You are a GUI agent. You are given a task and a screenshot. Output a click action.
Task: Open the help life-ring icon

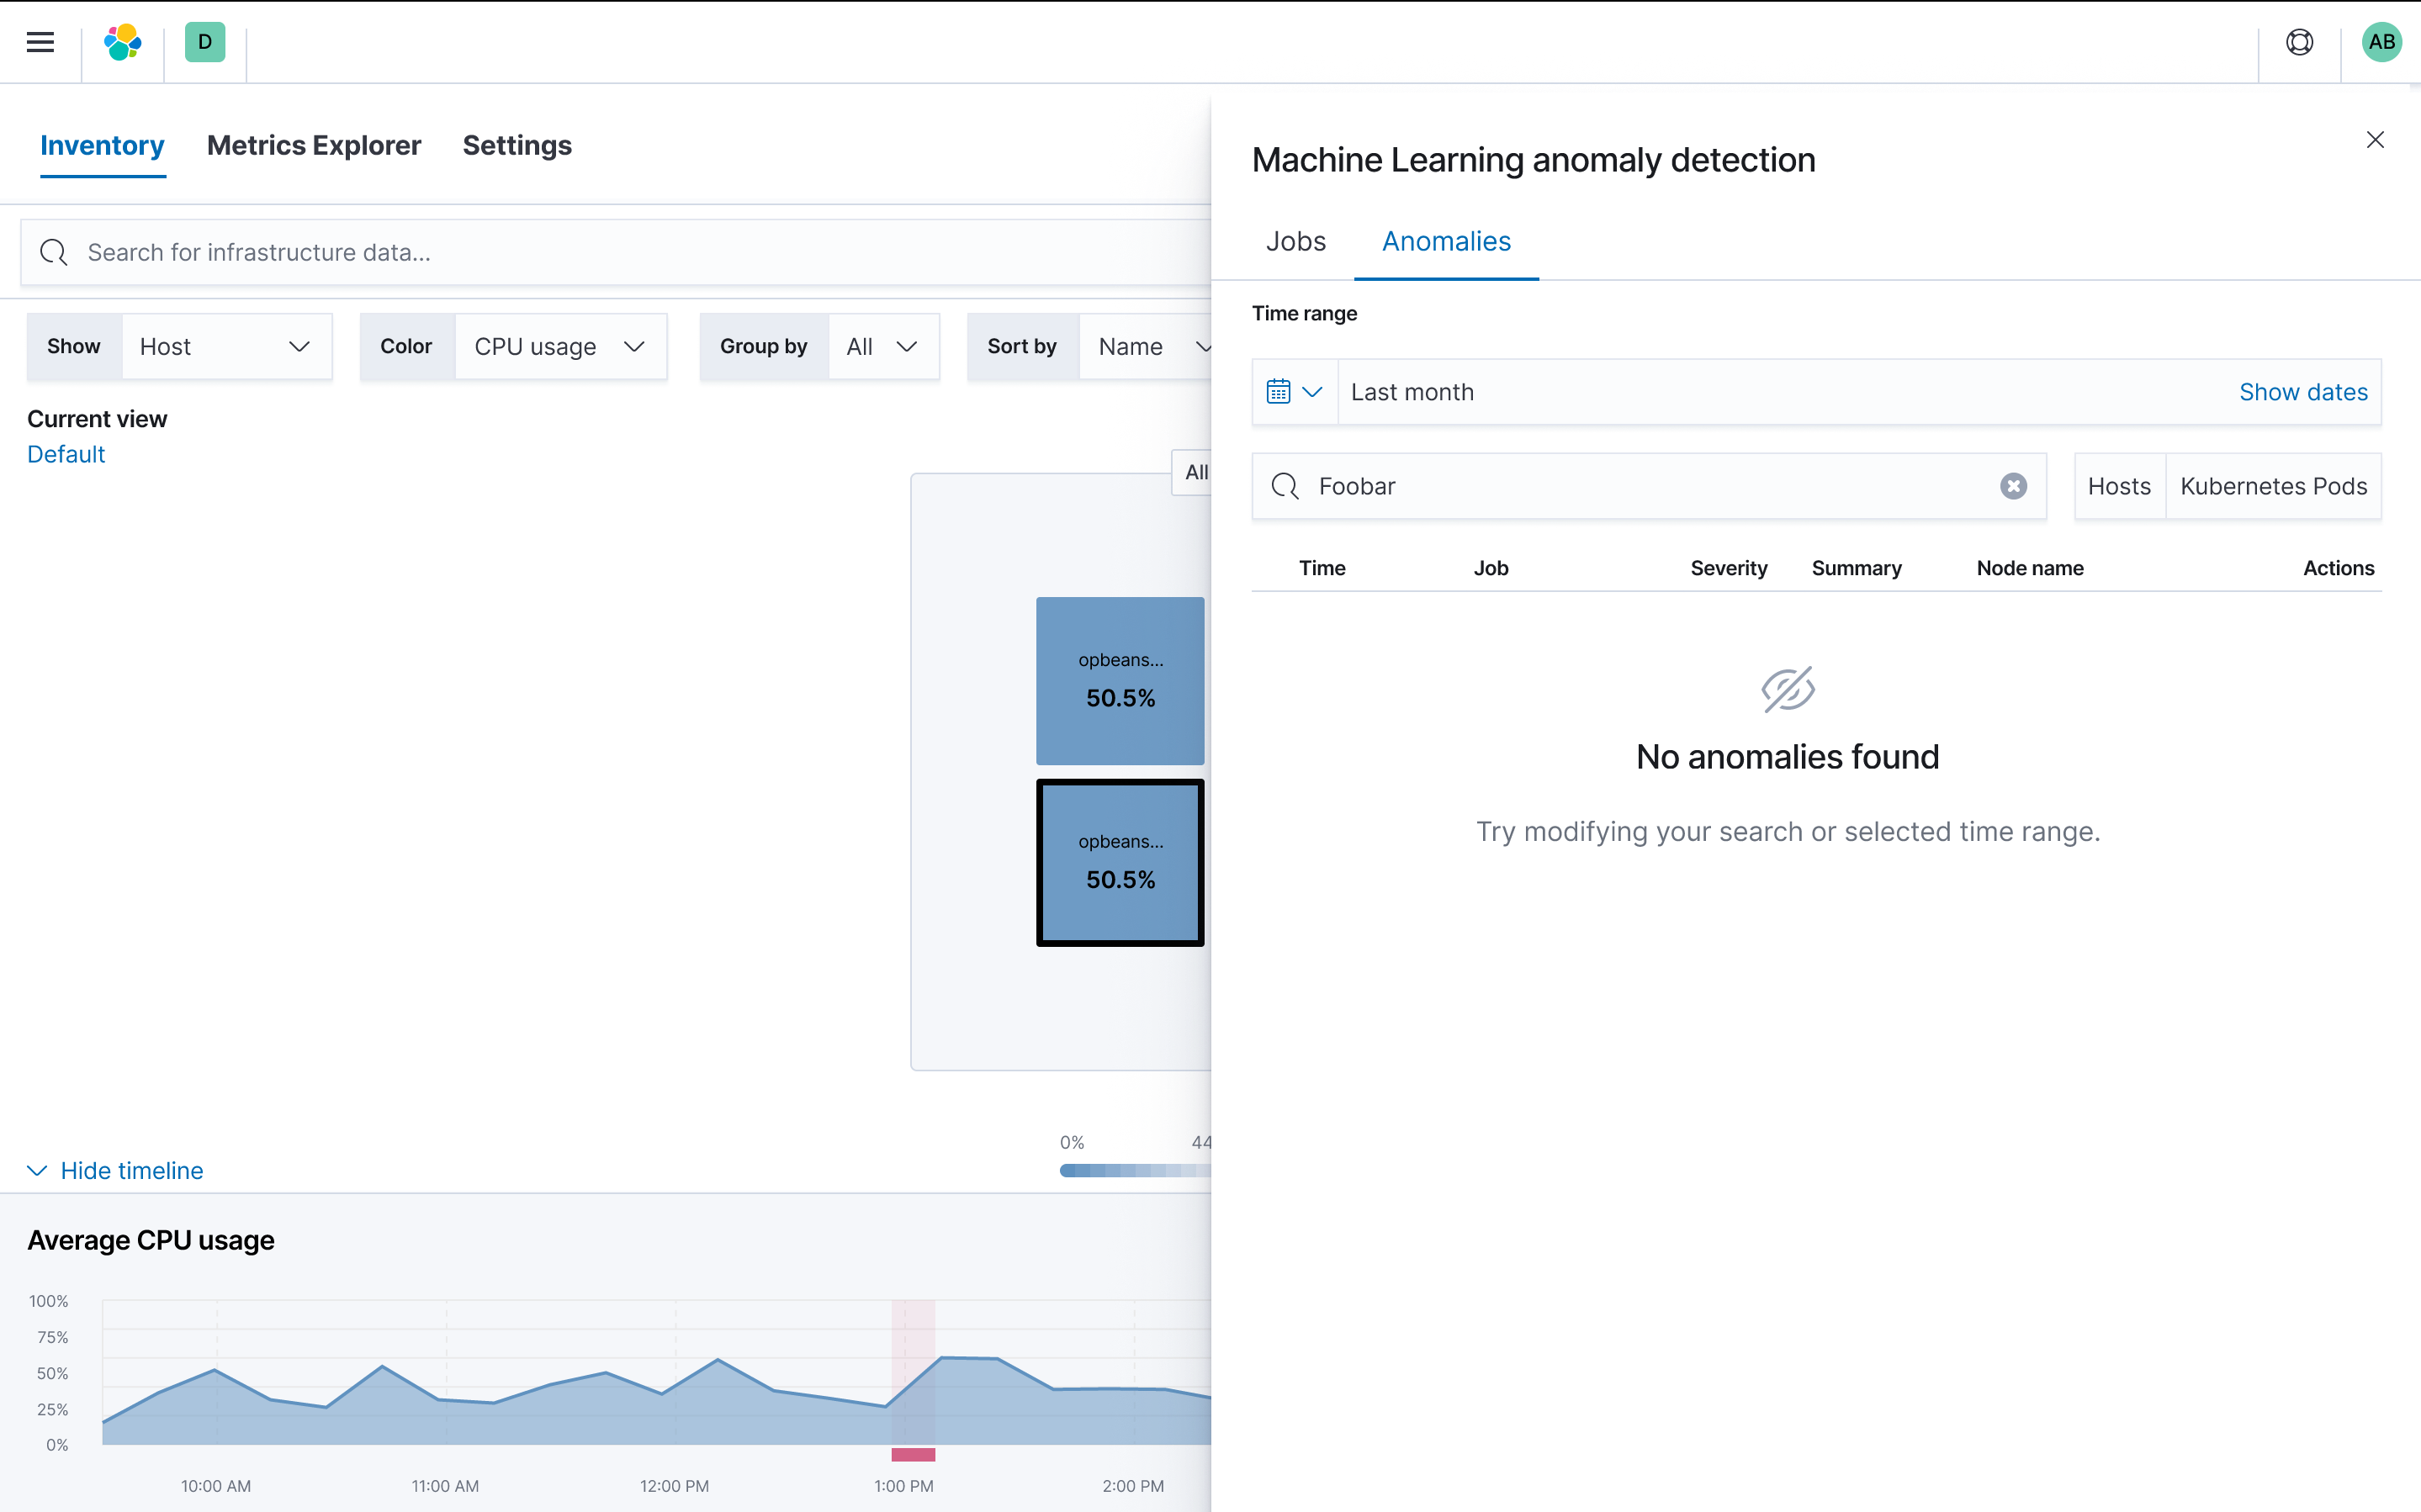[2299, 42]
